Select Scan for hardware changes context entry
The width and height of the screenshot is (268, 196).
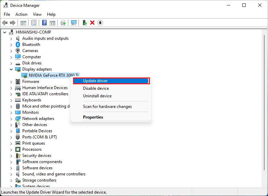(x=111, y=107)
